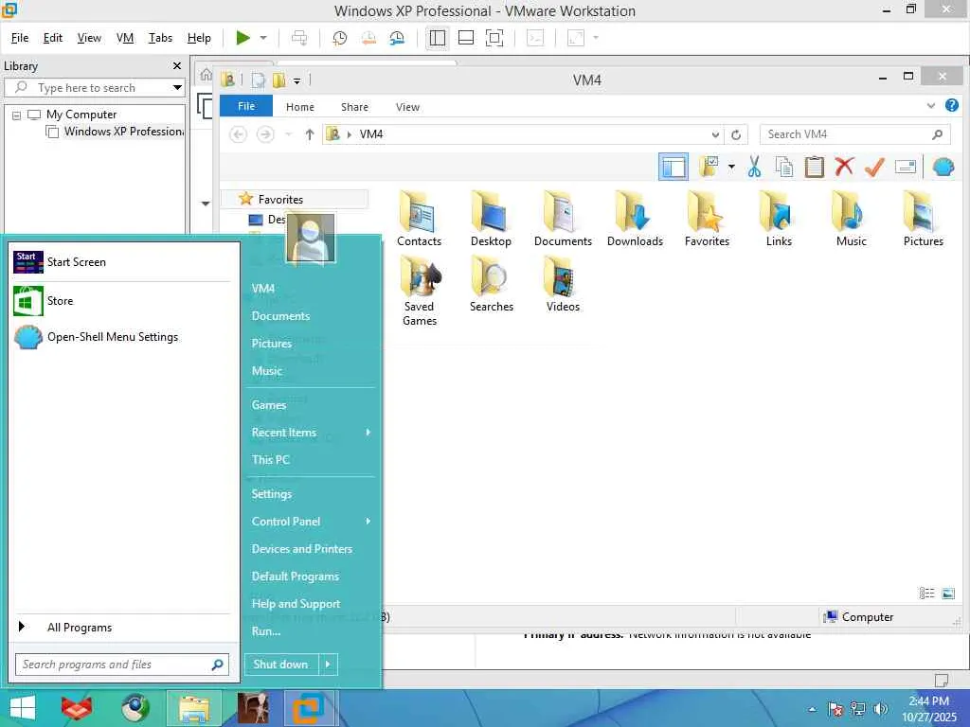Enter full screen mode icon in VMware
This screenshot has height=727, width=970.
(x=494, y=38)
